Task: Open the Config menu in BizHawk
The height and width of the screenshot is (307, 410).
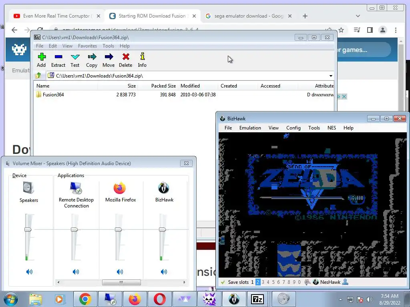Action: (293, 128)
